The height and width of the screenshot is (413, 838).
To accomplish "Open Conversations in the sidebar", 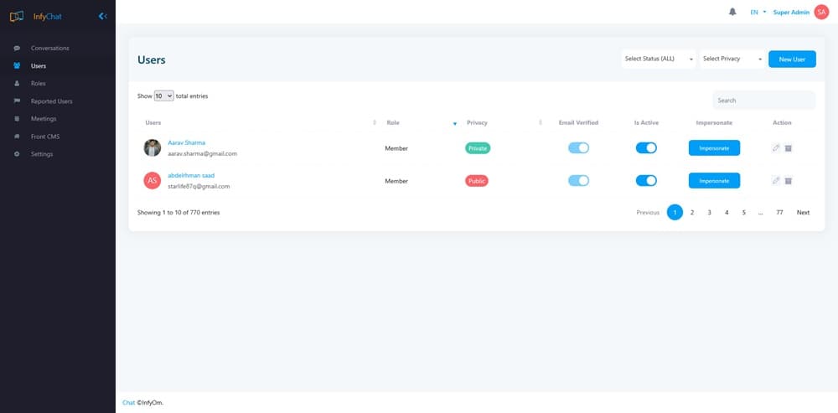I will (x=49, y=48).
